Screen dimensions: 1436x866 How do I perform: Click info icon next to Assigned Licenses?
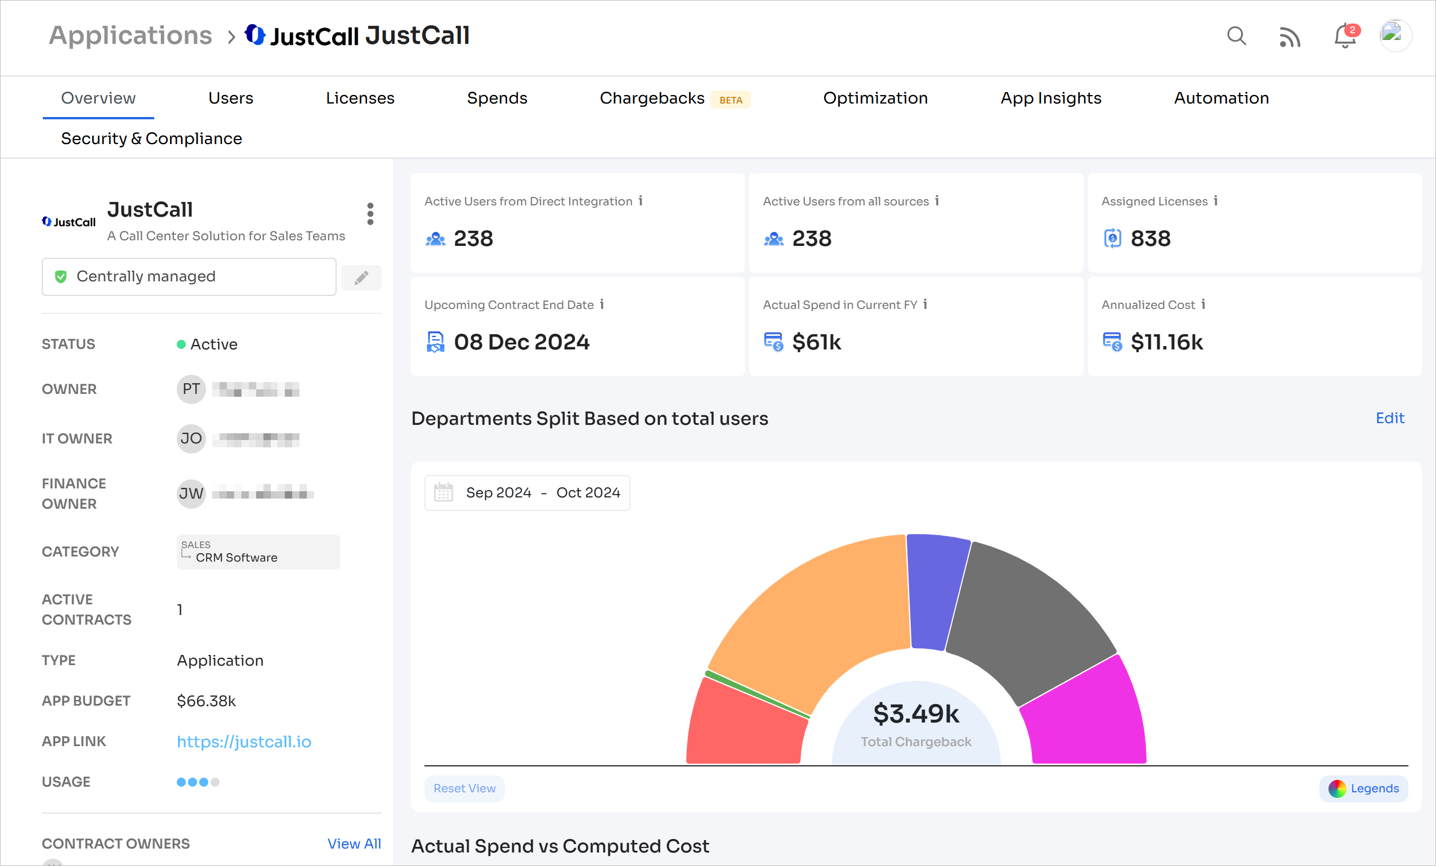pos(1216,201)
